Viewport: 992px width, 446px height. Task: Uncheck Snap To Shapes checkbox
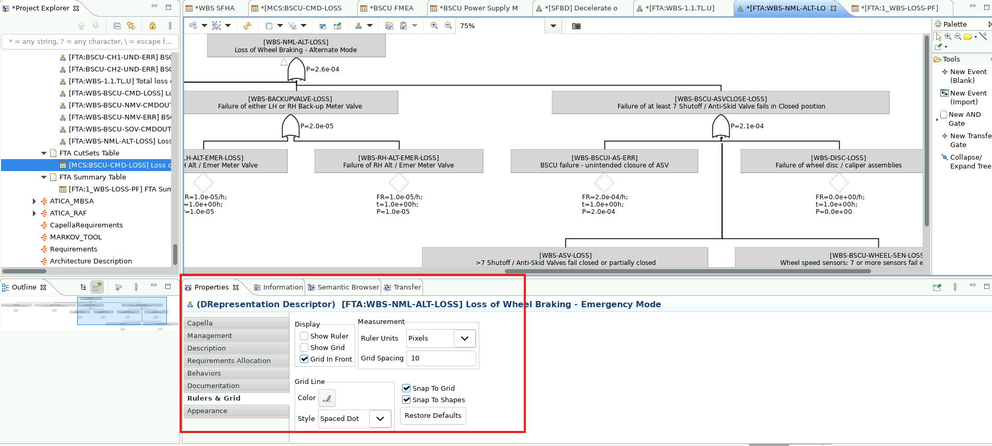click(x=406, y=400)
